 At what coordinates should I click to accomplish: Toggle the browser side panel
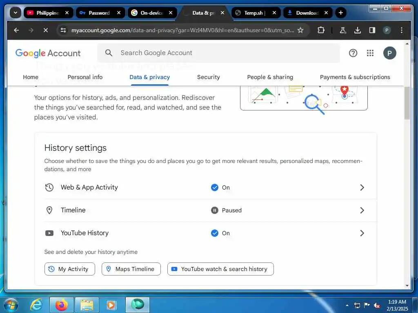(372, 30)
